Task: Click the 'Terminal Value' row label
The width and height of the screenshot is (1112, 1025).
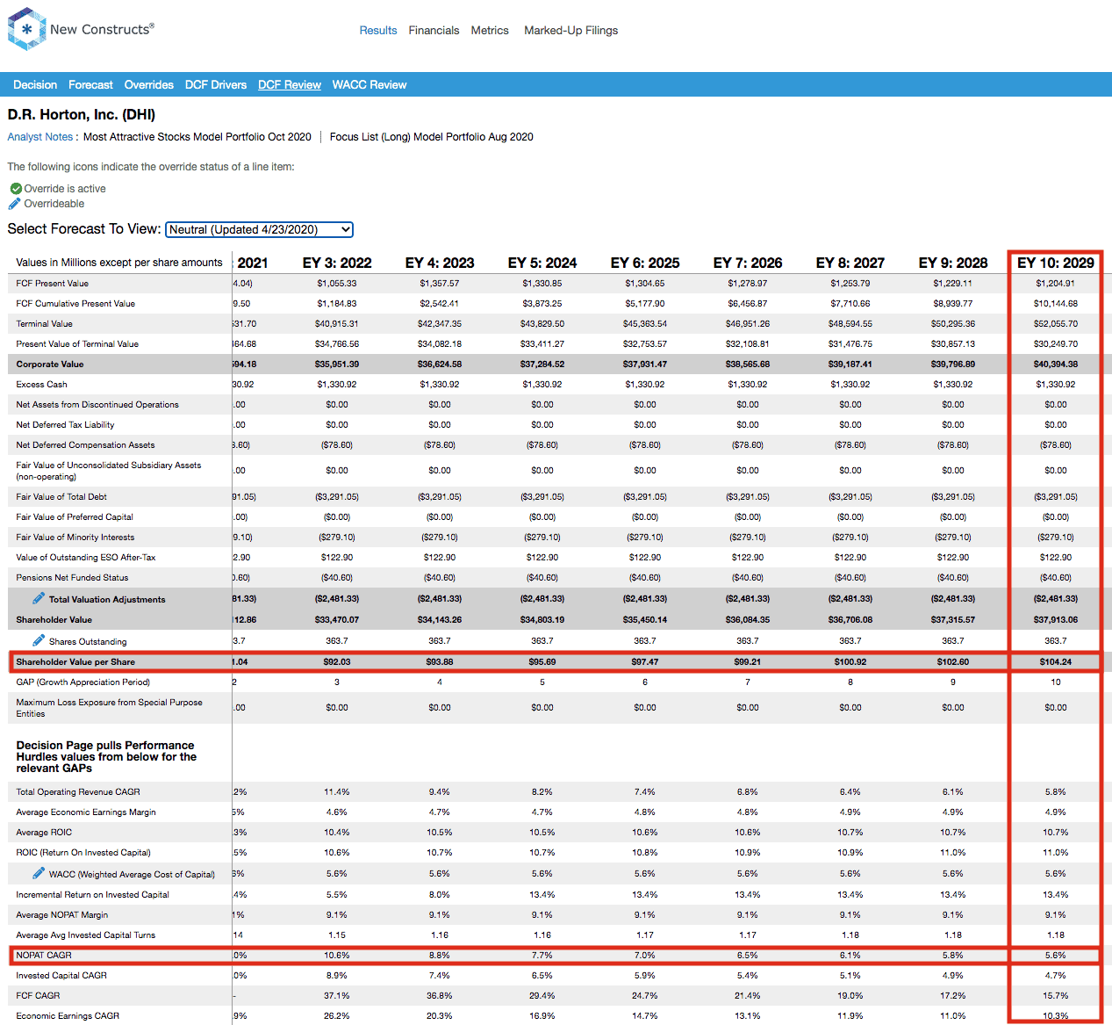Action: point(44,324)
